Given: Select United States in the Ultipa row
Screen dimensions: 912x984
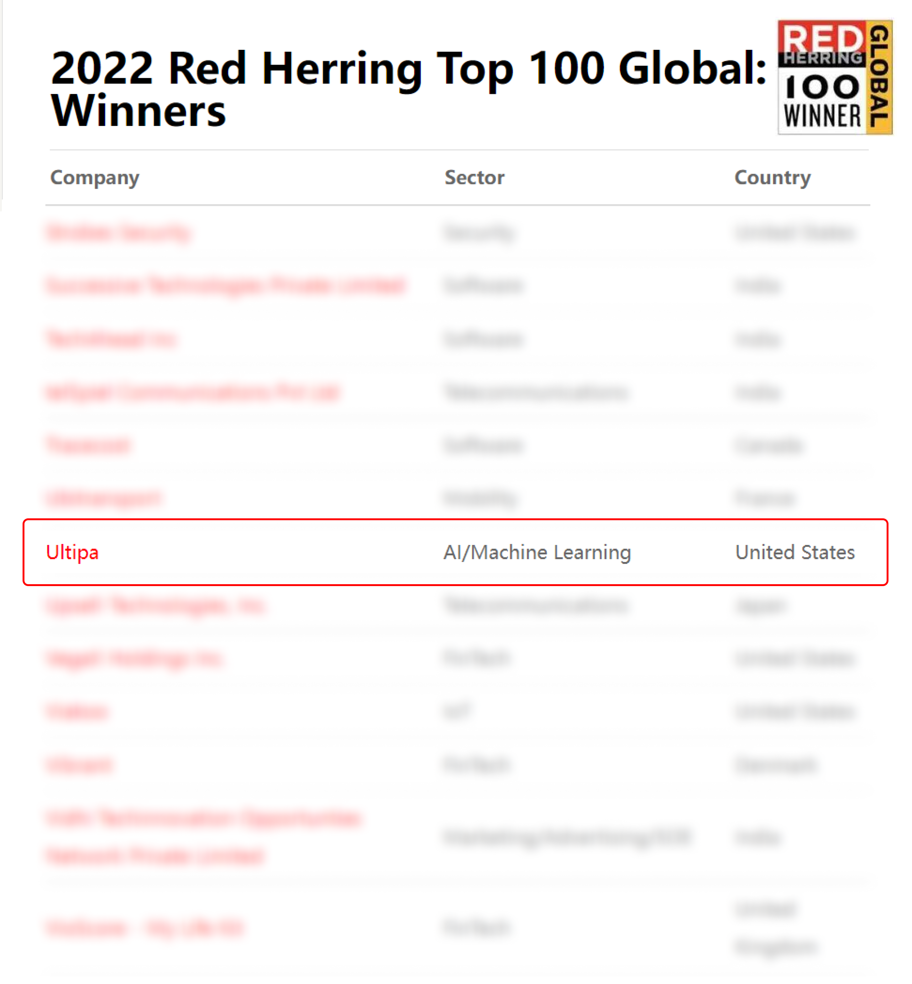Looking at the screenshot, I should [x=794, y=552].
